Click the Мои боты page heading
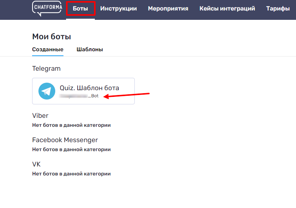Screen dimensions: 296x208 click(52, 37)
